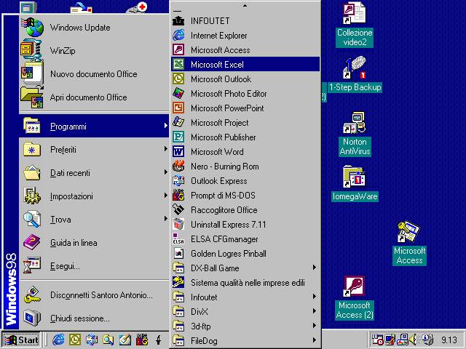Screen dimensions: 466x349
Task: Expand the Infoutet folder arrow
Action: (x=314, y=297)
